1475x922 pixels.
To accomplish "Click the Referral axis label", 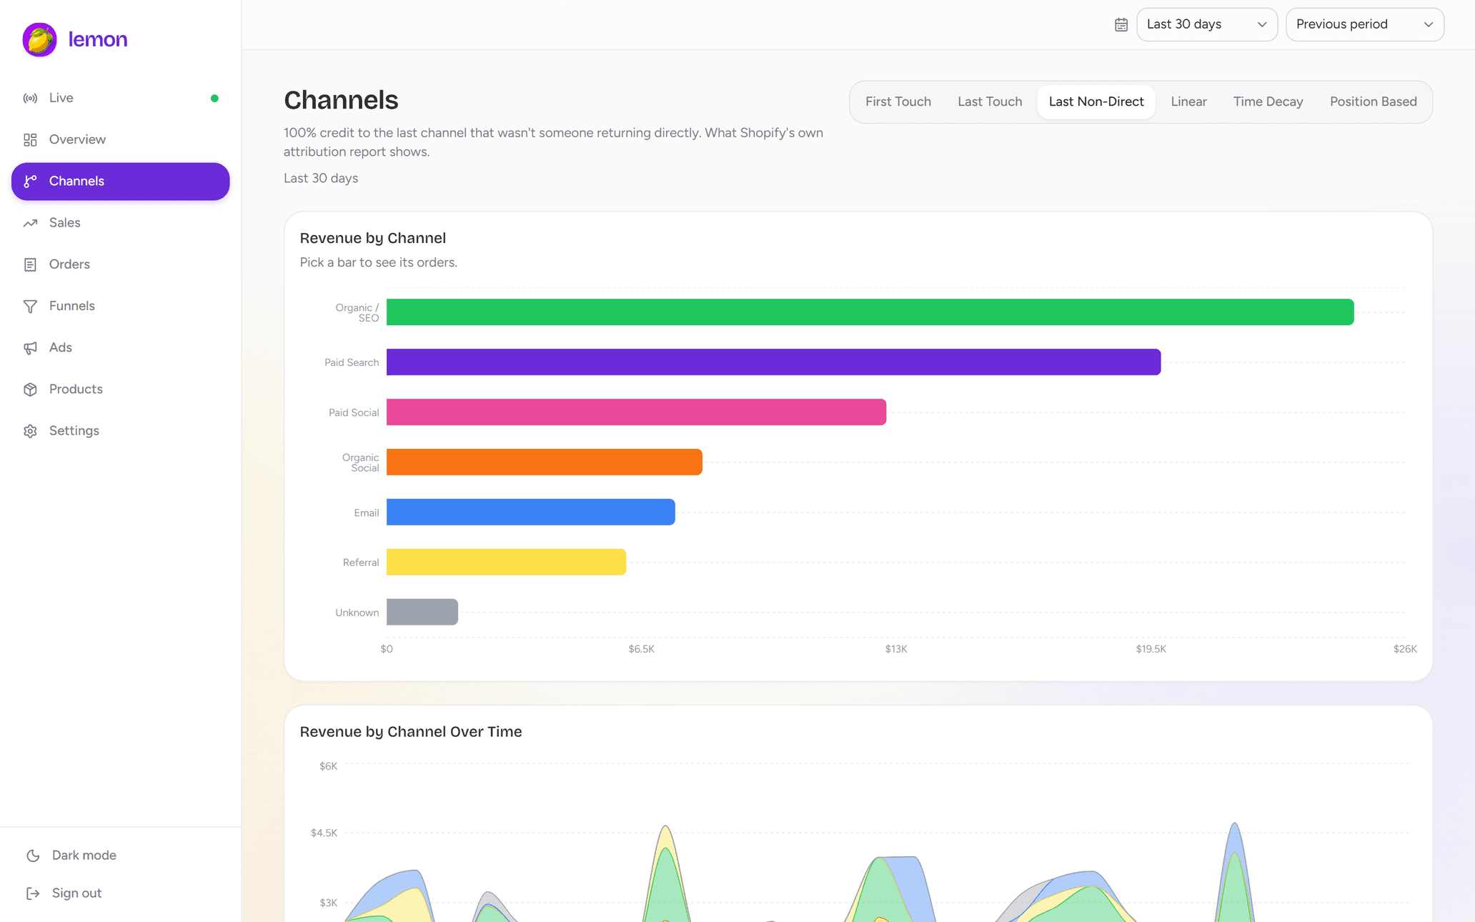I will coord(361,563).
